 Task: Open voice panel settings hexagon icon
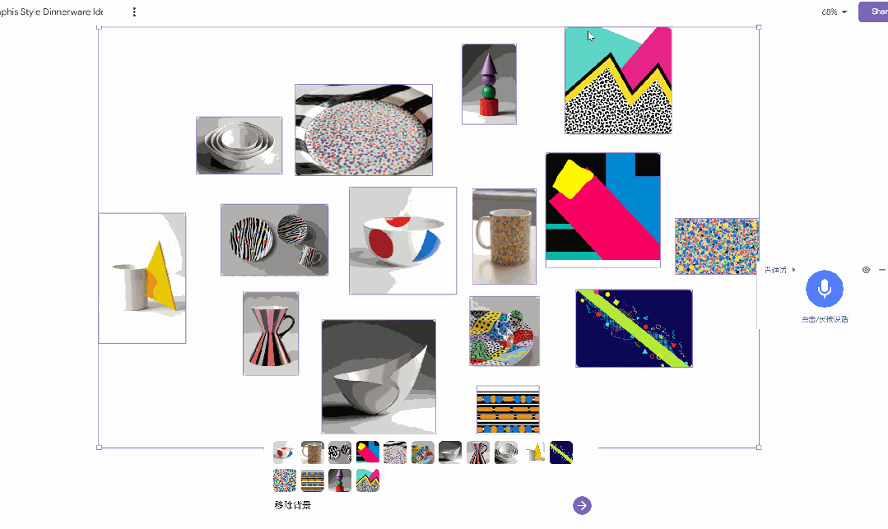(x=866, y=270)
